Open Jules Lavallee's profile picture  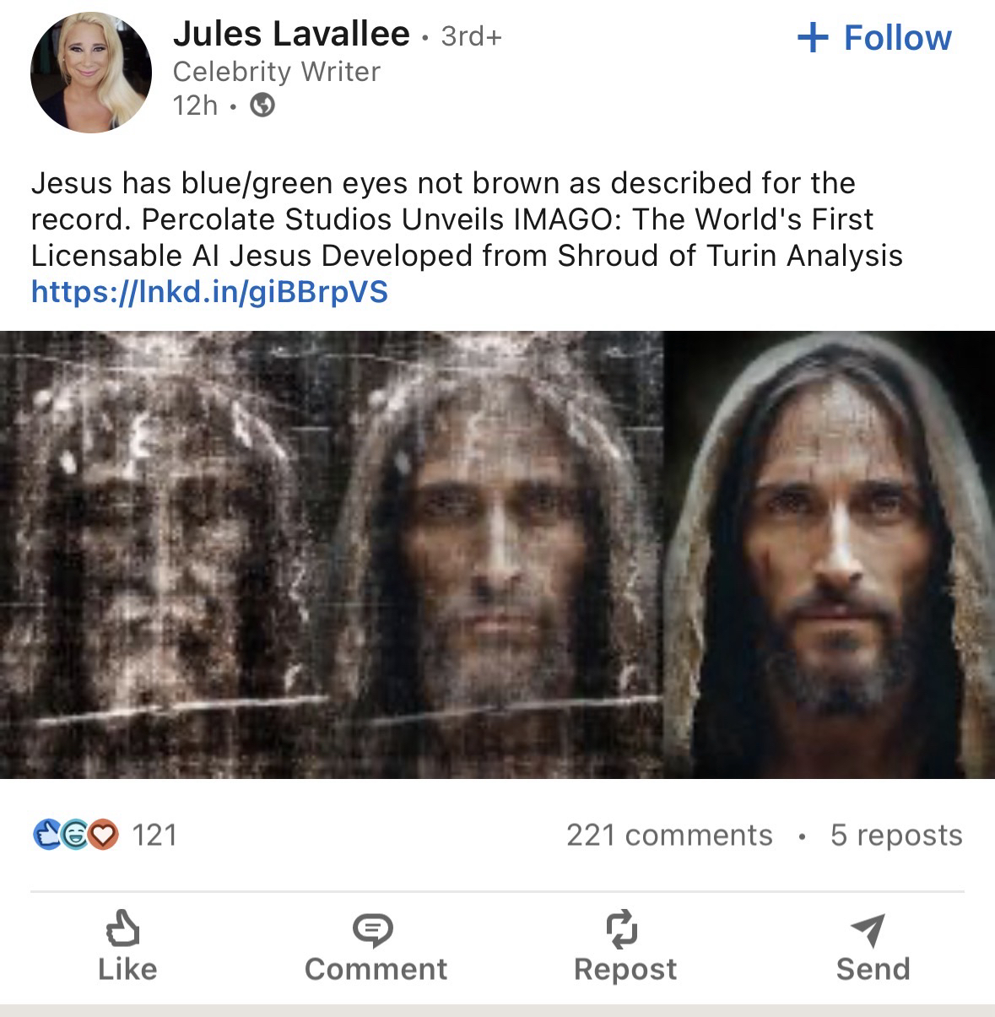(91, 72)
